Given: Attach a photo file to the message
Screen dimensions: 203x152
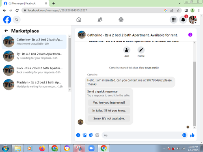Looking at the screenshot, I should click(84, 135).
